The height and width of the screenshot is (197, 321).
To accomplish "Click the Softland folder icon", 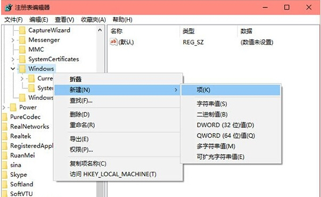I will (x=5, y=184).
